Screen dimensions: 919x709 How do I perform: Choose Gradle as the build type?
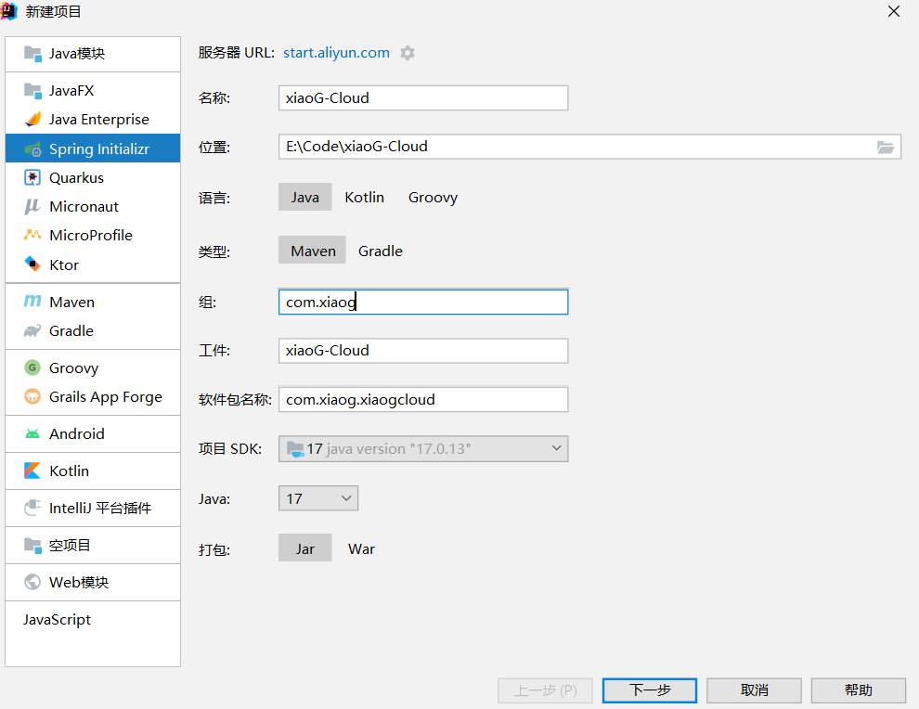coord(381,251)
